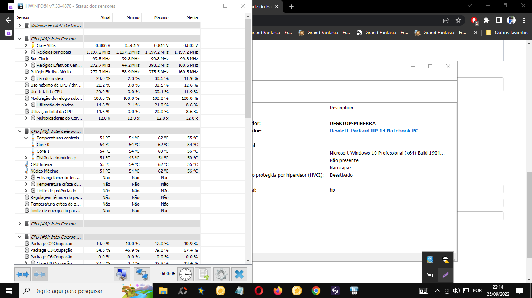Toggle Chrome side panel icon
This screenshot has width=532, height=298.
(498, 20)
